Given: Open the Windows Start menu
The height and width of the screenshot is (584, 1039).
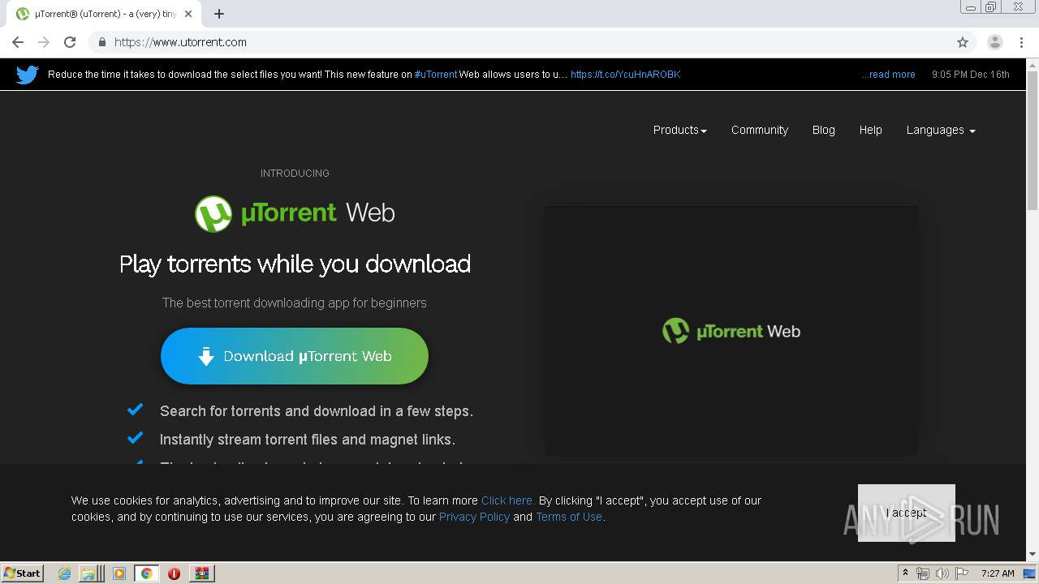Looking at the screenshot, I should 23,573.
